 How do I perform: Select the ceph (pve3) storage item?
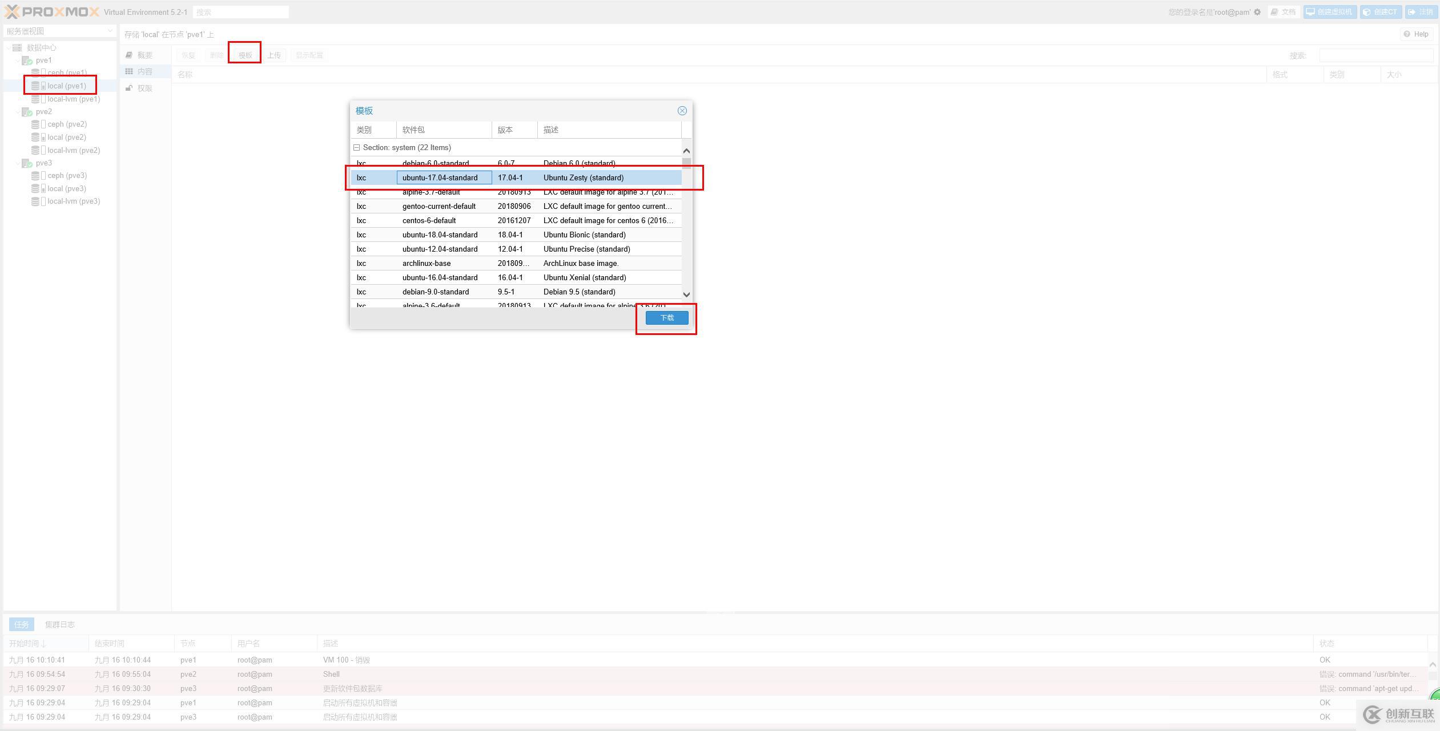click(x=67, y=176)
